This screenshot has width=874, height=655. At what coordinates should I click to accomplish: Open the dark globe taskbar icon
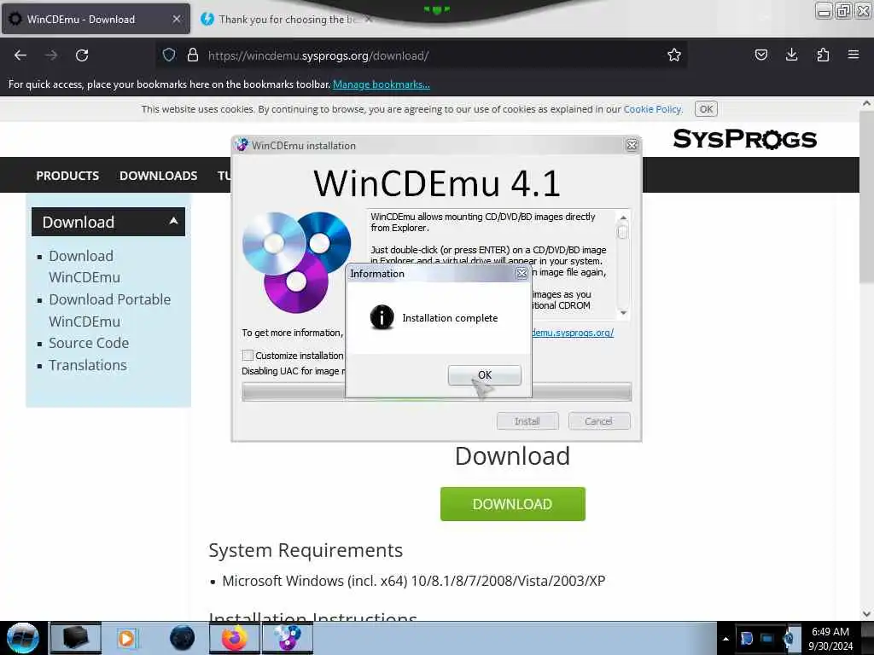(183, 638)
